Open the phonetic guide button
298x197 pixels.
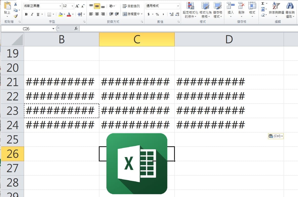(80, 14)
